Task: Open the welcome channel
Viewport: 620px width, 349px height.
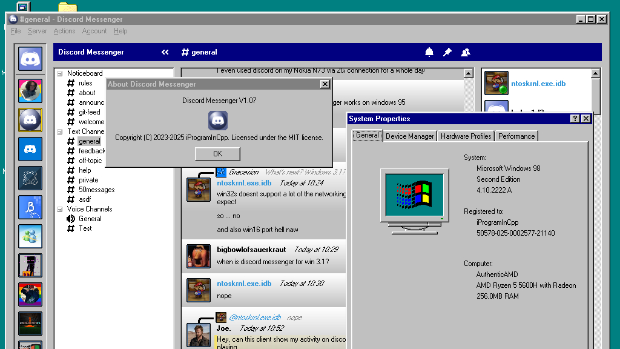Action: click(91, 122)
